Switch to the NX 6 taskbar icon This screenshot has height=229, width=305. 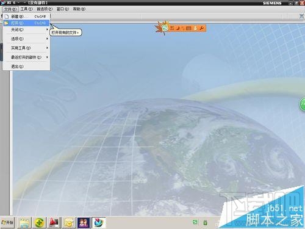99,223
